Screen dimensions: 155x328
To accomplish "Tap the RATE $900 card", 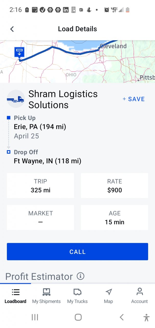I will (x=114, y=186).
